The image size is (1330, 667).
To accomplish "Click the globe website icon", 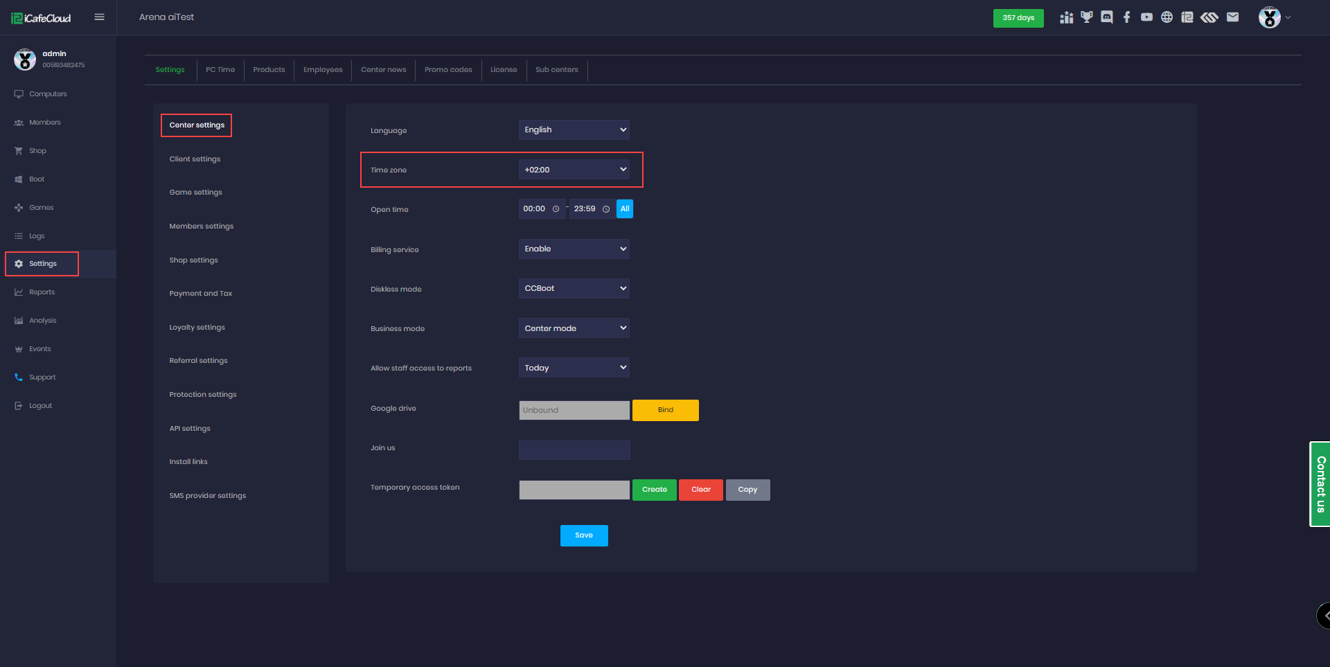I will click(1167, 17).
